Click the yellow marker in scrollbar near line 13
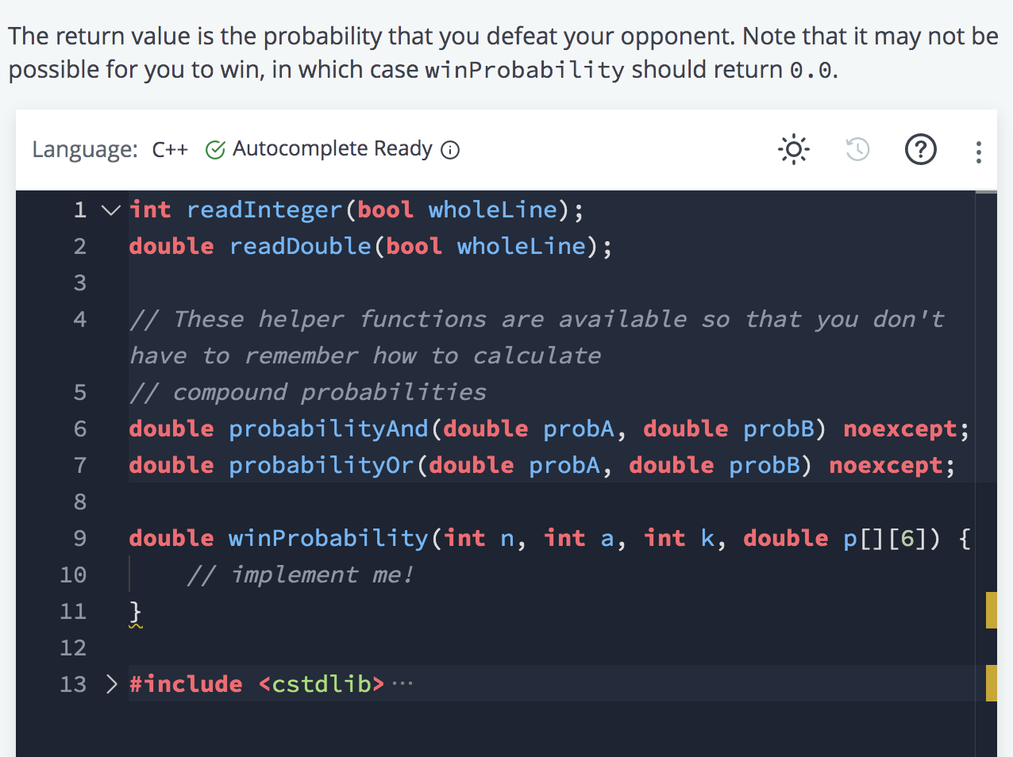The width and height of the screenshot is (1013, 757). [x=991, y=683]
